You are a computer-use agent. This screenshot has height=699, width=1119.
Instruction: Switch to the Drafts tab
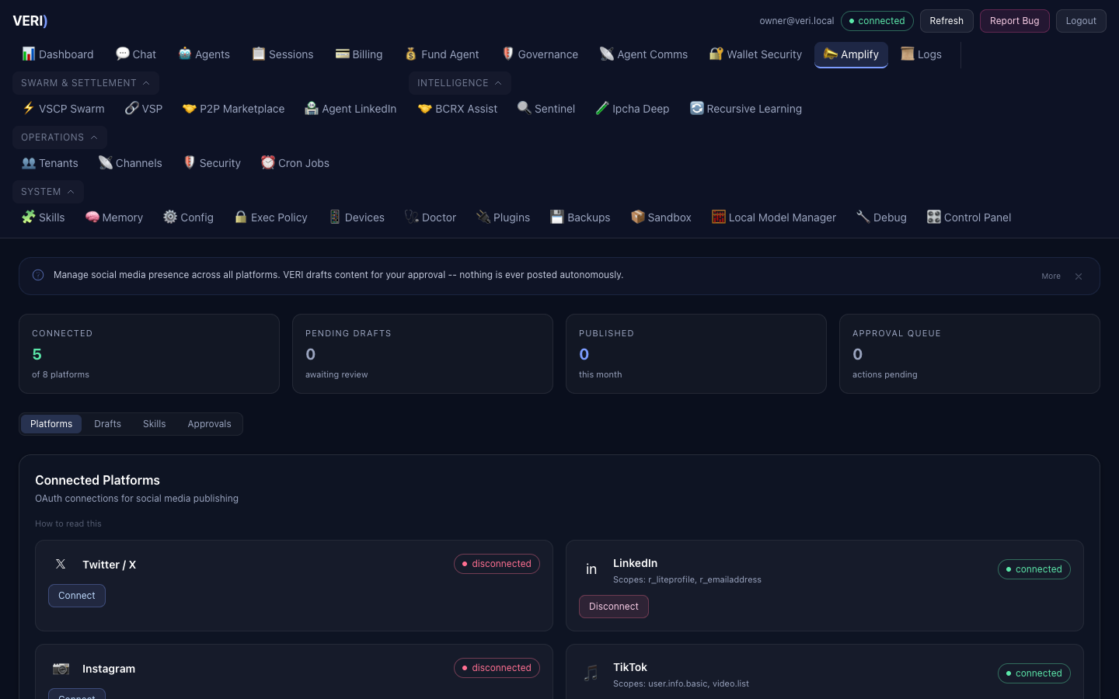[x=107, y=424]
